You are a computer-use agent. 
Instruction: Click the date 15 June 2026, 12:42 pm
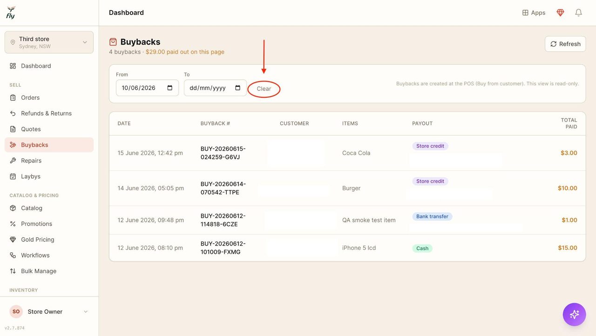[150, 153]
